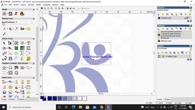This screenshot has height=110, width=195.
Task: Switch to the 3D view button
Action: pyautogui.click(x=42, y=8)
